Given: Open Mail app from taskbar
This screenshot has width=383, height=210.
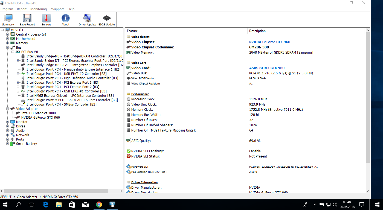Looking at the screenshot, I should pyautogui.click(x=85, y=205).
